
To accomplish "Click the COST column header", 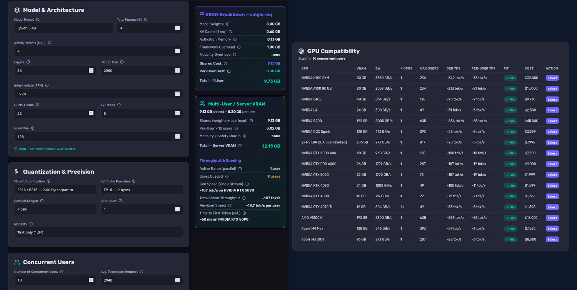I will tap(529, 68).
